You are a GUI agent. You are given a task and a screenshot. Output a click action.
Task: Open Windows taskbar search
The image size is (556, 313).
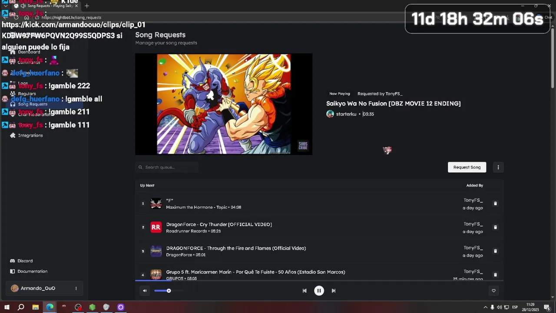21,307
